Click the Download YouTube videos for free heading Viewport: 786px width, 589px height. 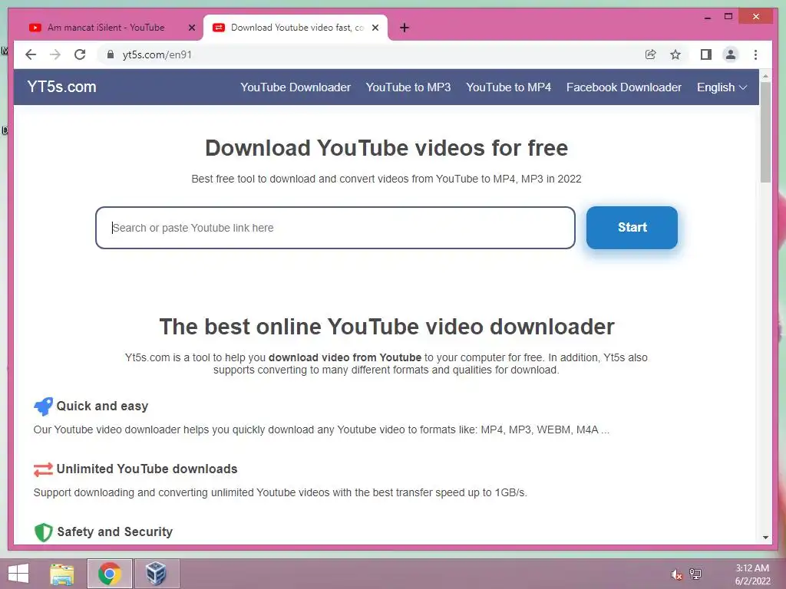click(387, 148)
